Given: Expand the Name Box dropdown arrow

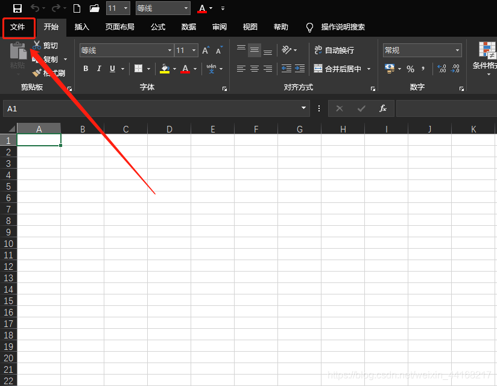Looking at the screenshot, I should (303, 108).
